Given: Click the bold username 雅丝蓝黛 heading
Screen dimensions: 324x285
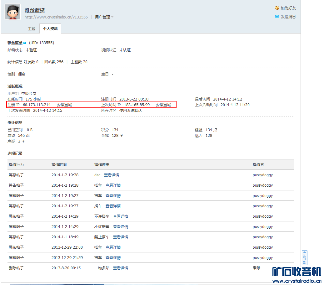Looking at the screenshot, I should tap(34, 10).
